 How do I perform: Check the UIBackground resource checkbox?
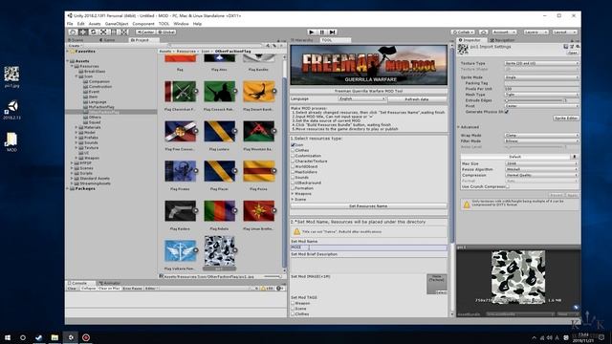pyautogui.click(x=293, y=183)
